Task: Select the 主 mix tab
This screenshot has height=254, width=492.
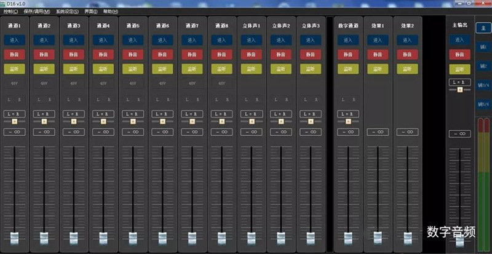Action: pyautogui.click(x=483, y=28)
